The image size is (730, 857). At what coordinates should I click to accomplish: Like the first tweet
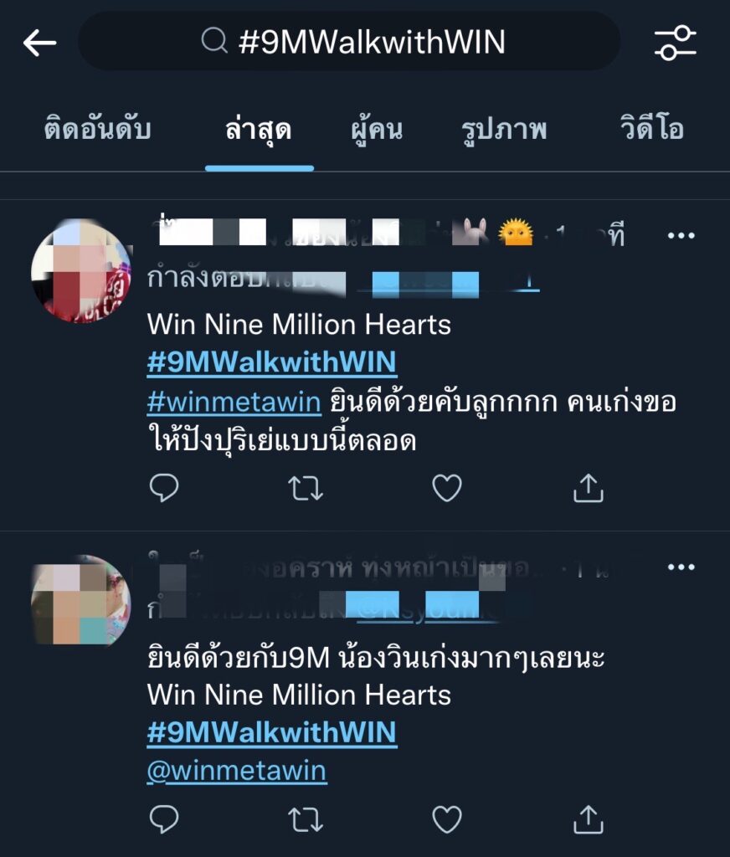point(447,488)
